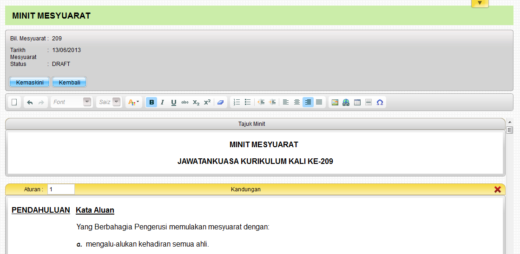Click the Kata Aluan heading

(95, 210)
